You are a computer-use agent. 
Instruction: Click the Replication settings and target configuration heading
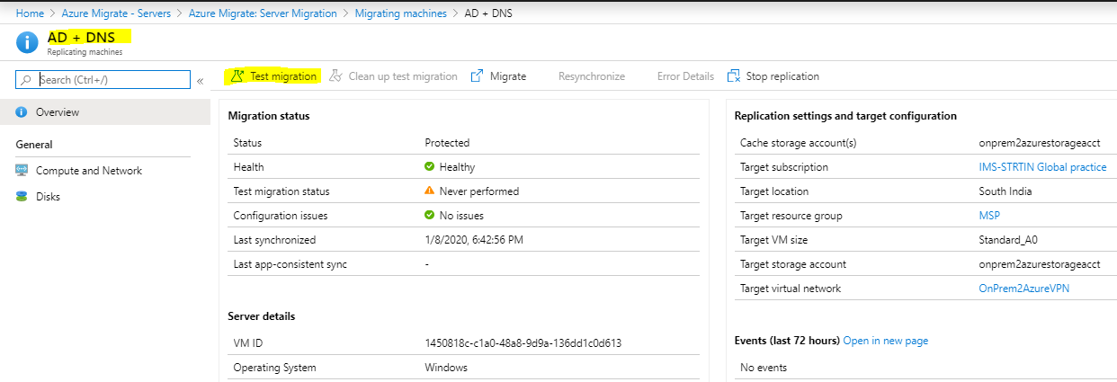click(x=845, y=116)
